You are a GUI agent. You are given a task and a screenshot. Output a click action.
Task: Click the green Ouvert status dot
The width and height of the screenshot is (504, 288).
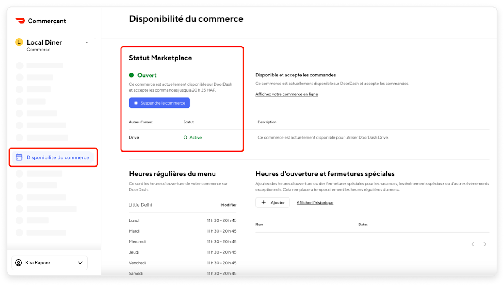point(131,75)
